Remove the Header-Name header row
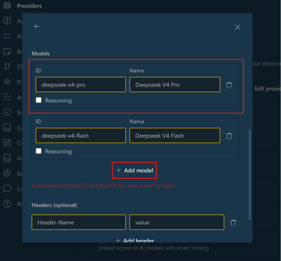 233,223
